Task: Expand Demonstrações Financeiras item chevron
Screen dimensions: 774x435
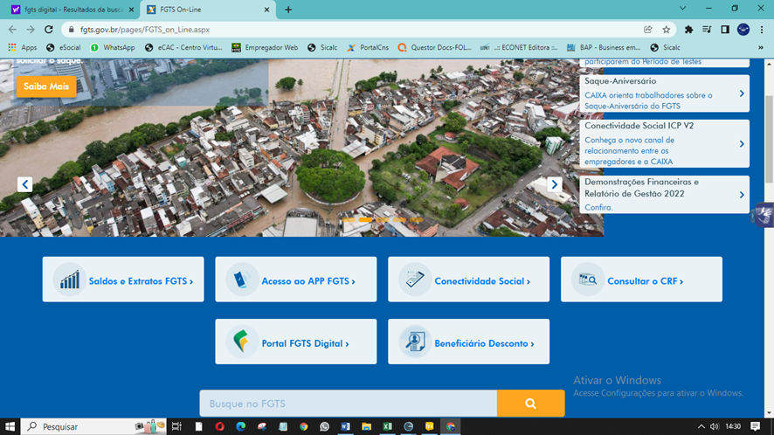Action: (742, 195)
